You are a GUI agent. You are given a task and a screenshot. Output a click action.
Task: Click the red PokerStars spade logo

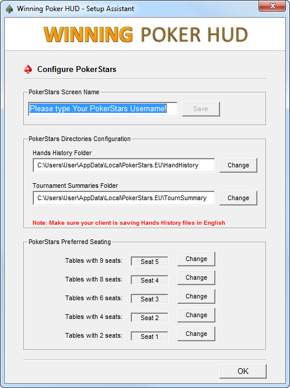click(x=28, y=69)
